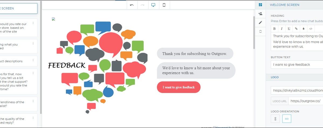
Task: Underline the heading text
Action: pyautogui.click(x=289, y=29)
